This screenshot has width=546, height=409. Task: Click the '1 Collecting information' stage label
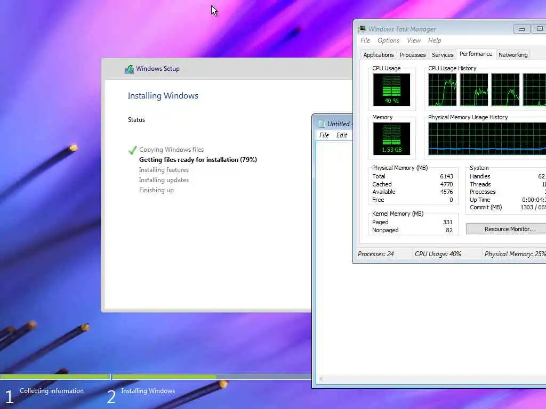(x=45, y=395)
